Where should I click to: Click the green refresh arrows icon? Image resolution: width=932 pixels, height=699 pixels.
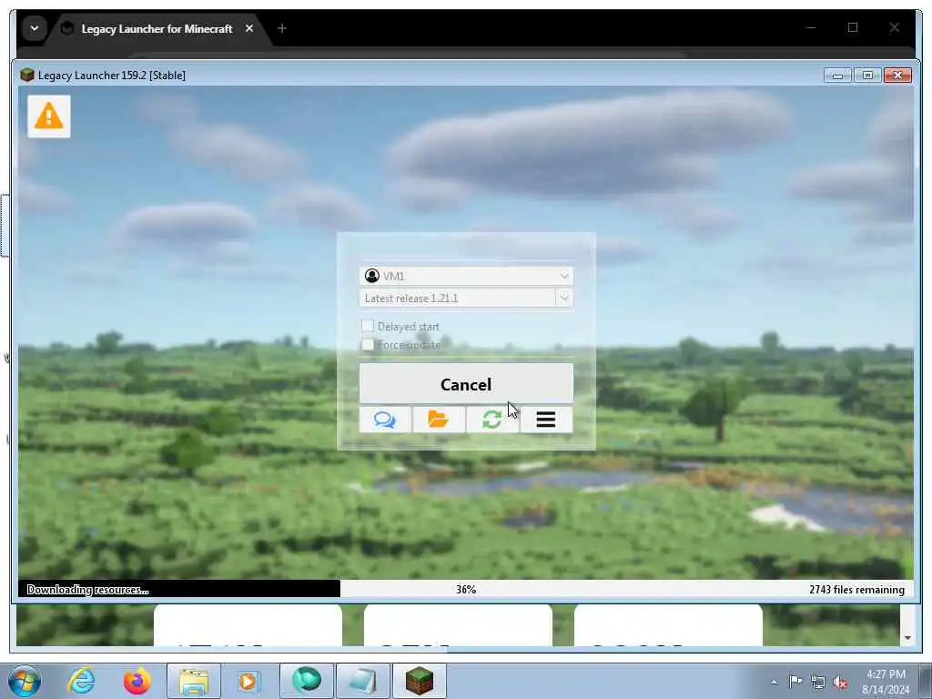click(x=492, y=420)
